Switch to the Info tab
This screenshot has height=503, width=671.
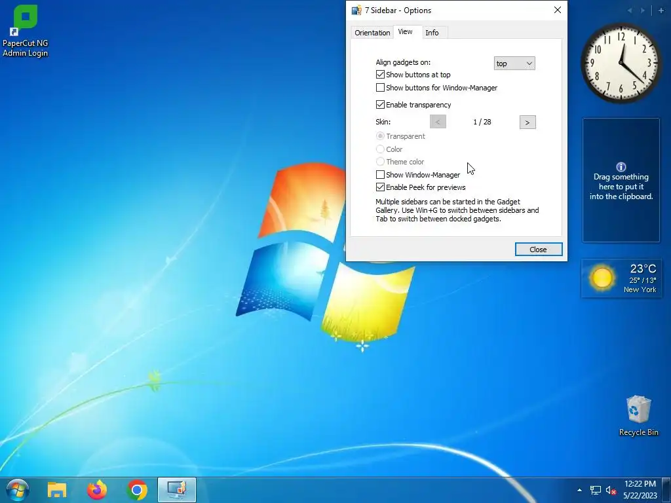pyautogui.click(x=432, y=33)
